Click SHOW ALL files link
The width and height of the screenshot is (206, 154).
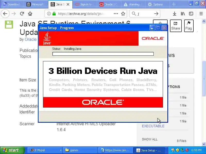coord(150,139)
